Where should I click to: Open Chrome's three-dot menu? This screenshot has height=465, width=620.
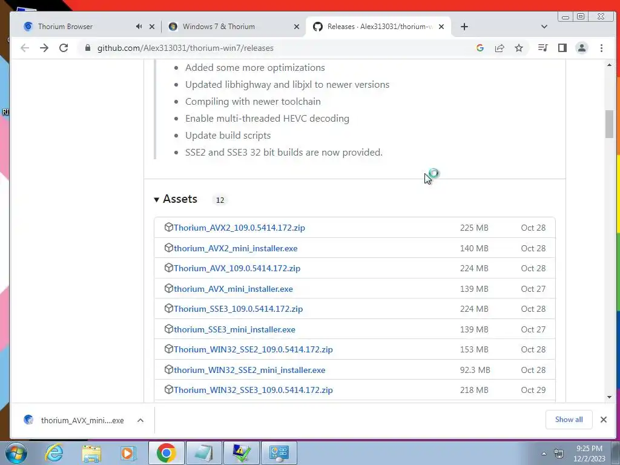pos(601,48)
